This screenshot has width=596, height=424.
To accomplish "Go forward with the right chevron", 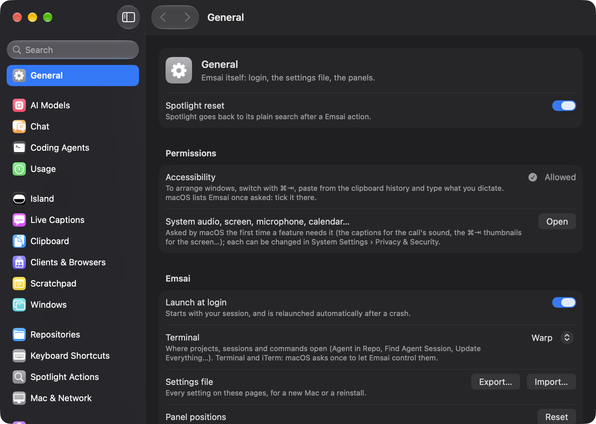I will [187, 17].
